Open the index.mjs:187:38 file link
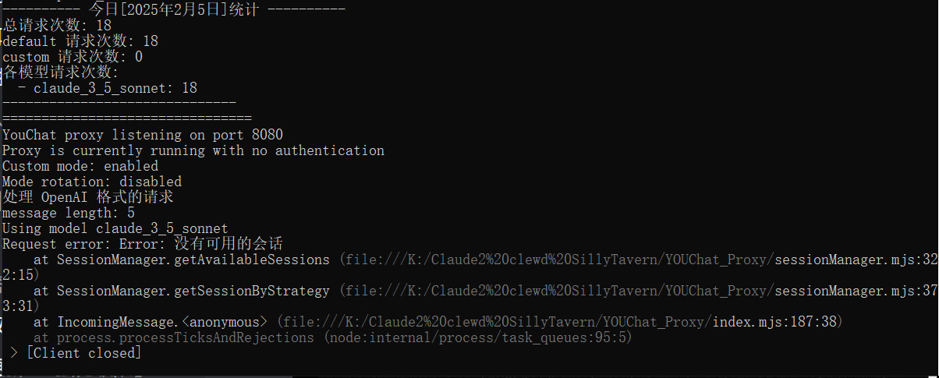 click(x=560, y=322)
